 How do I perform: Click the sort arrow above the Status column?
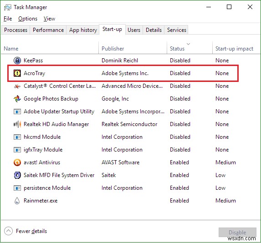pyautogui.click(x=188, y=44)
